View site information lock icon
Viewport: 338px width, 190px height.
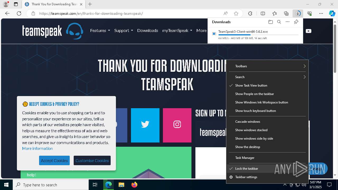tap(33, 13)
